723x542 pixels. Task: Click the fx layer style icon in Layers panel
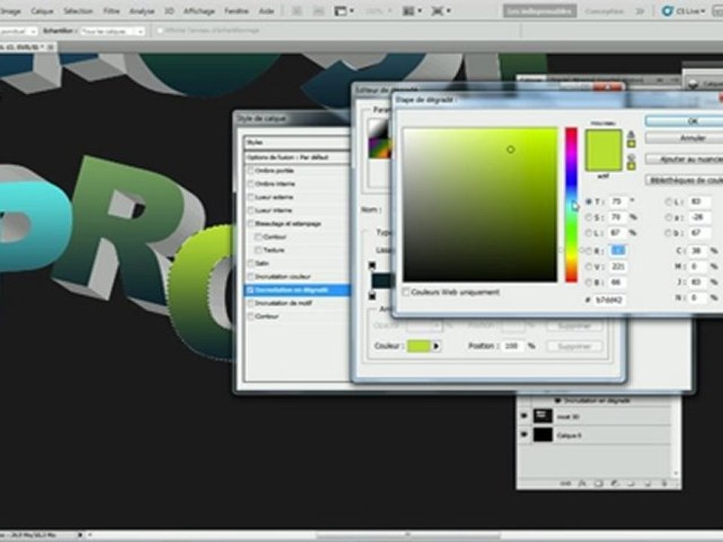[582, 483]
